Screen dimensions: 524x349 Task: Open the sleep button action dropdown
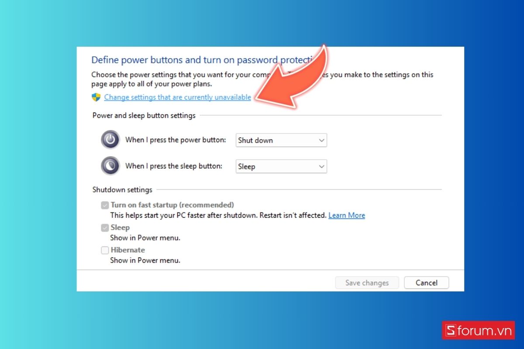[281, 166]
